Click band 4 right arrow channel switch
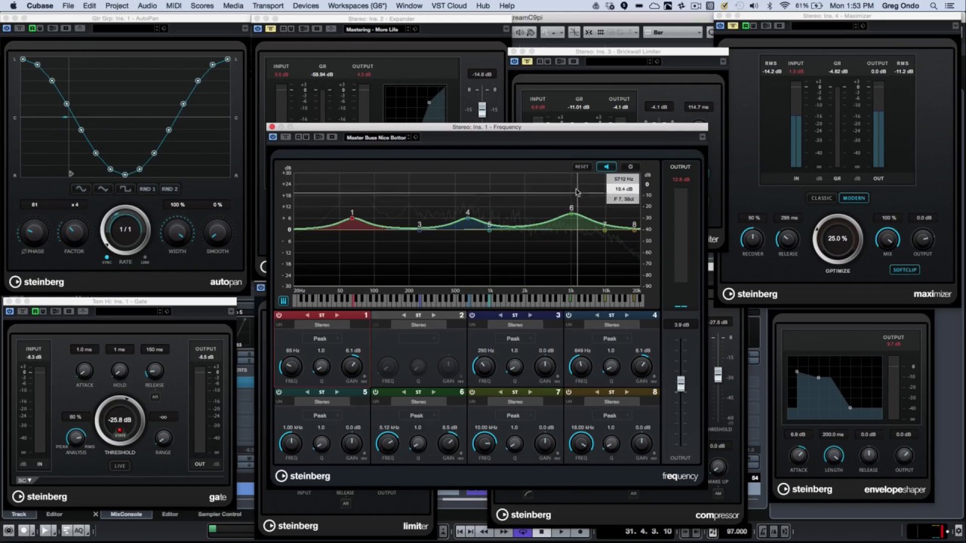Image resolution: width=966 pixels, height=543 pixels. (x=626, y=315)
